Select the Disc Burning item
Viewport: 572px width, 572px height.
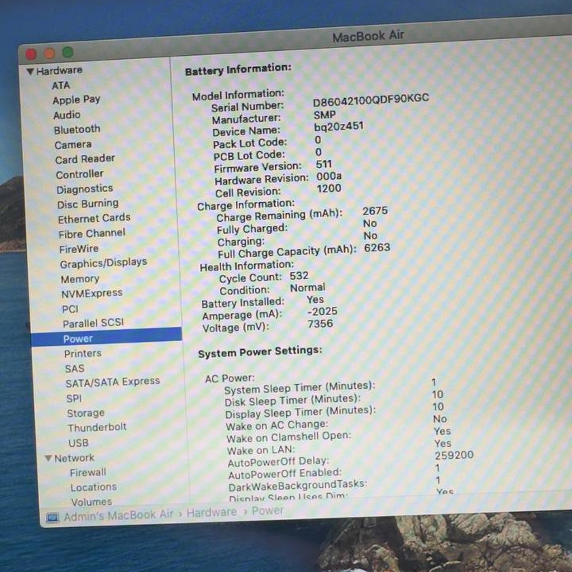tap(88, 203)
